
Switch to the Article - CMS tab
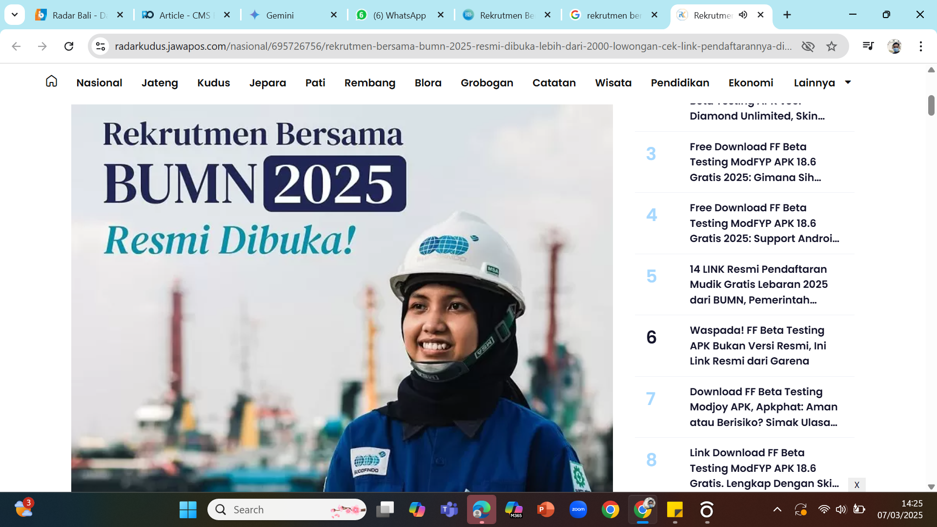click(x=185, y=15)
